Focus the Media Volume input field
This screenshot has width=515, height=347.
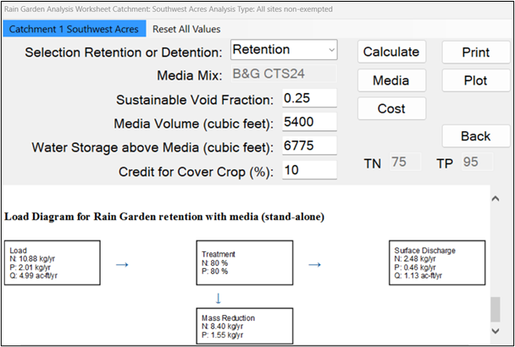[308, 122]
